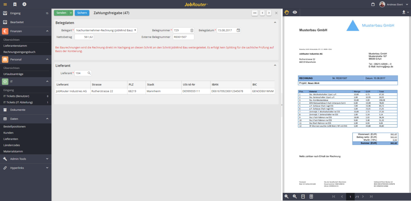The width and height of the screenshot is (411, 201).
Task: Open the hamburger navigation menu
Action: [5, 4]
